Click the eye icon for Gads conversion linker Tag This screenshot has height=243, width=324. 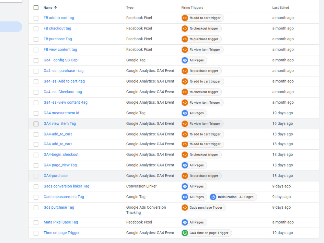pyautogui.click(x=185, y=186)
